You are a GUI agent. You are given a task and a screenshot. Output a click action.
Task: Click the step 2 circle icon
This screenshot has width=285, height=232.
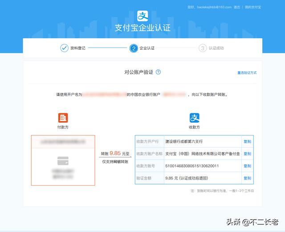click(134, 48)
